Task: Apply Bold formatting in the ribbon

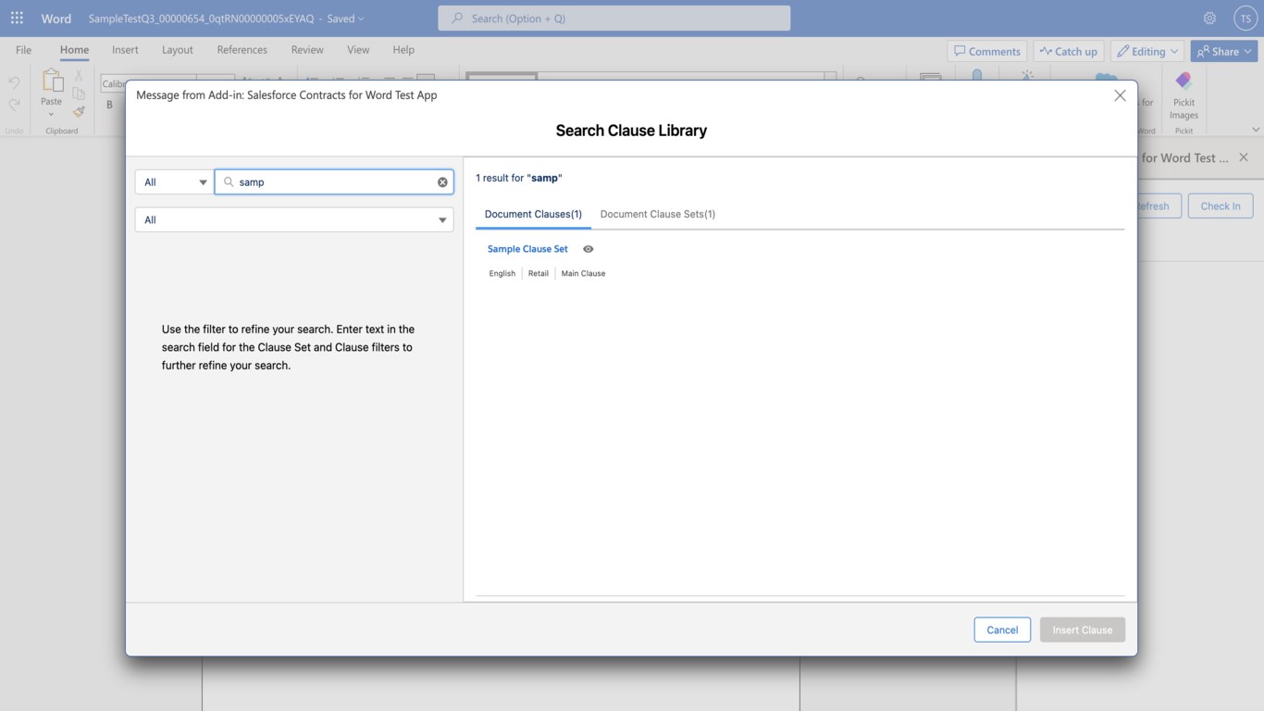Action: coord(109,105)
